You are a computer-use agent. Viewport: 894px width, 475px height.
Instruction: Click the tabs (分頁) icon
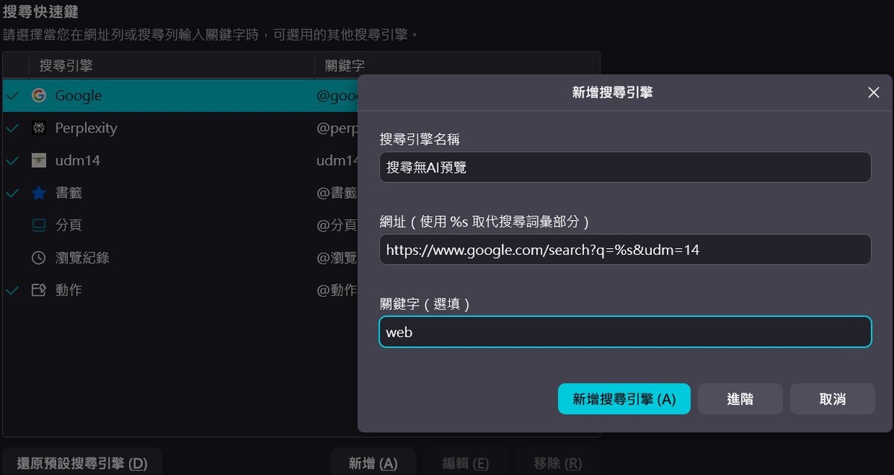(39, 225)
